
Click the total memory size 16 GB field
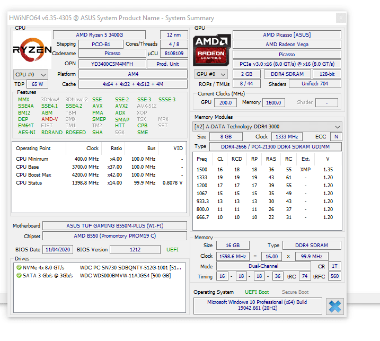pyautogui.click(x=233, y=246)
